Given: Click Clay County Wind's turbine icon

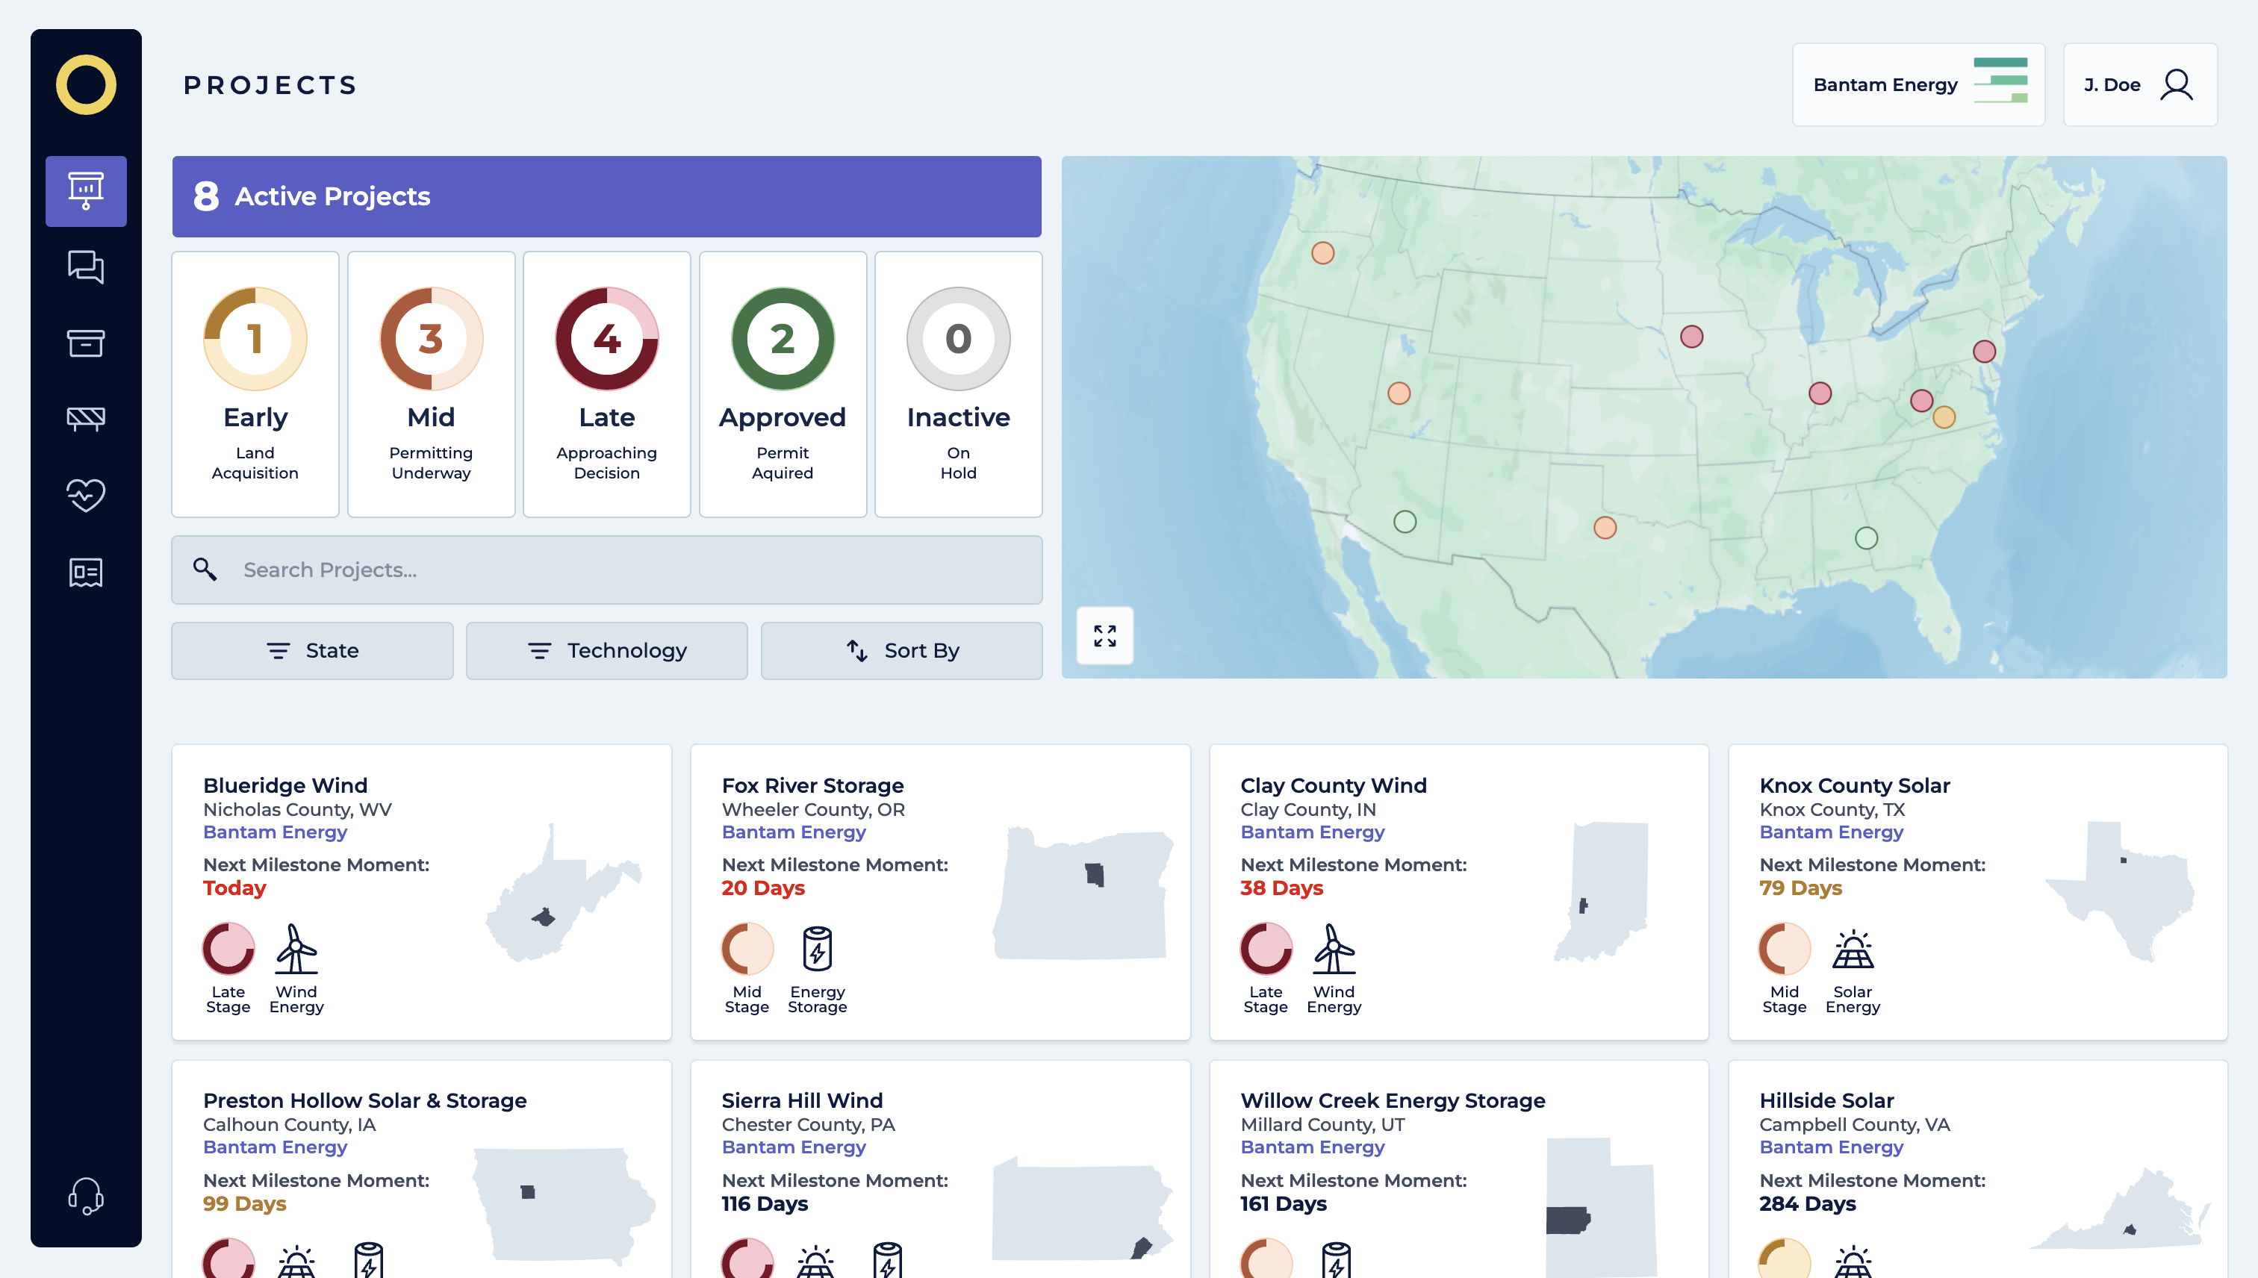Looking at the screenshot, I should pyautogui.click(x=1334, y=949).
